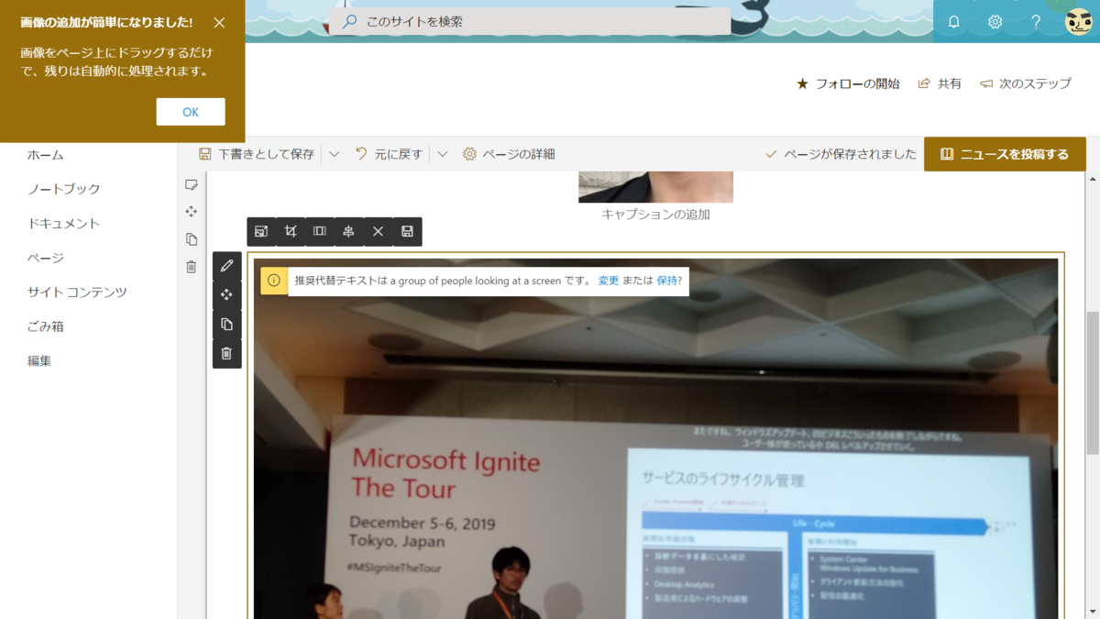
Task: Open the help question mark
Action: point(1036,22)
